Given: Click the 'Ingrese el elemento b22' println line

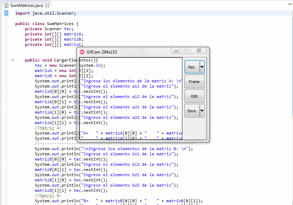Looking at the screenshot, I should 106,186.
